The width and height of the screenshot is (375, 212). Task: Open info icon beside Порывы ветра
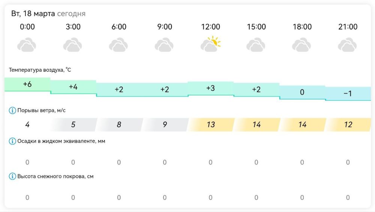tap(12, 111)
